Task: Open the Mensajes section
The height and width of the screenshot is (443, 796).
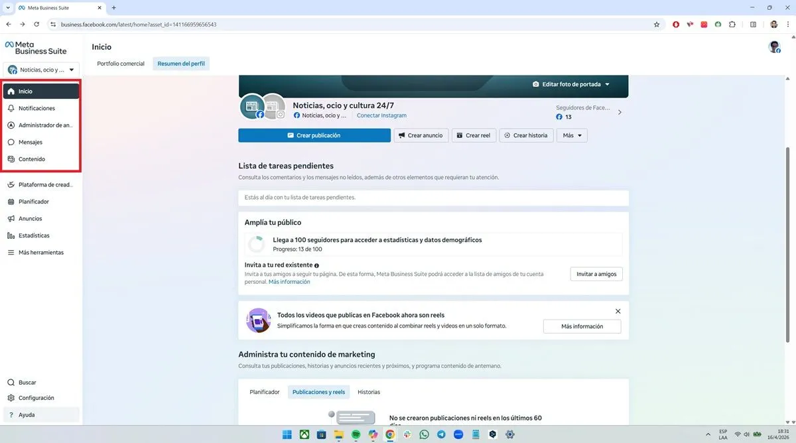Action: [29, 141]
